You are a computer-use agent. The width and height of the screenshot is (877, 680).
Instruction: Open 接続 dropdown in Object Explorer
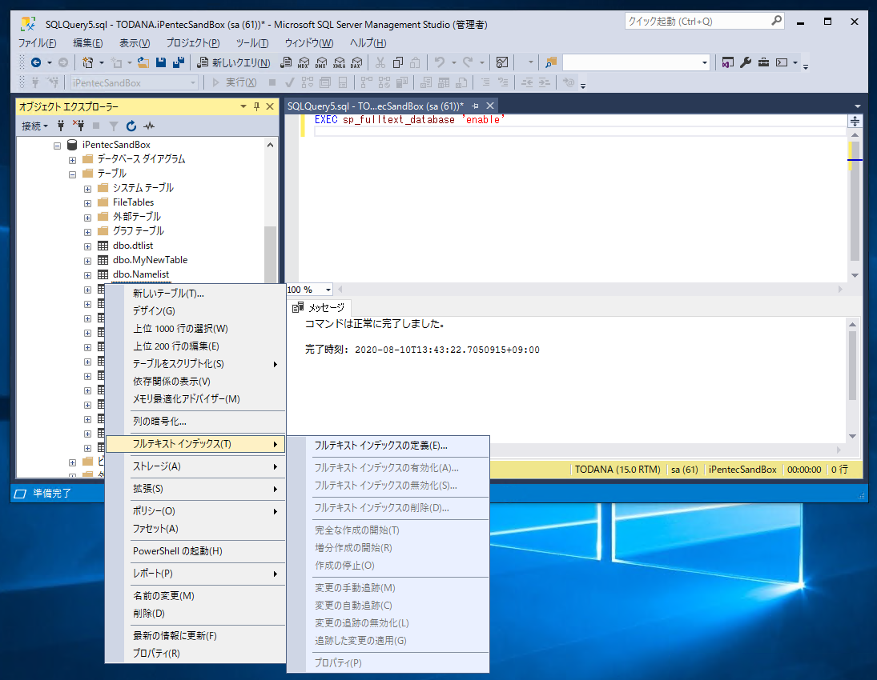pyautogui.click(x=36, y=125)
